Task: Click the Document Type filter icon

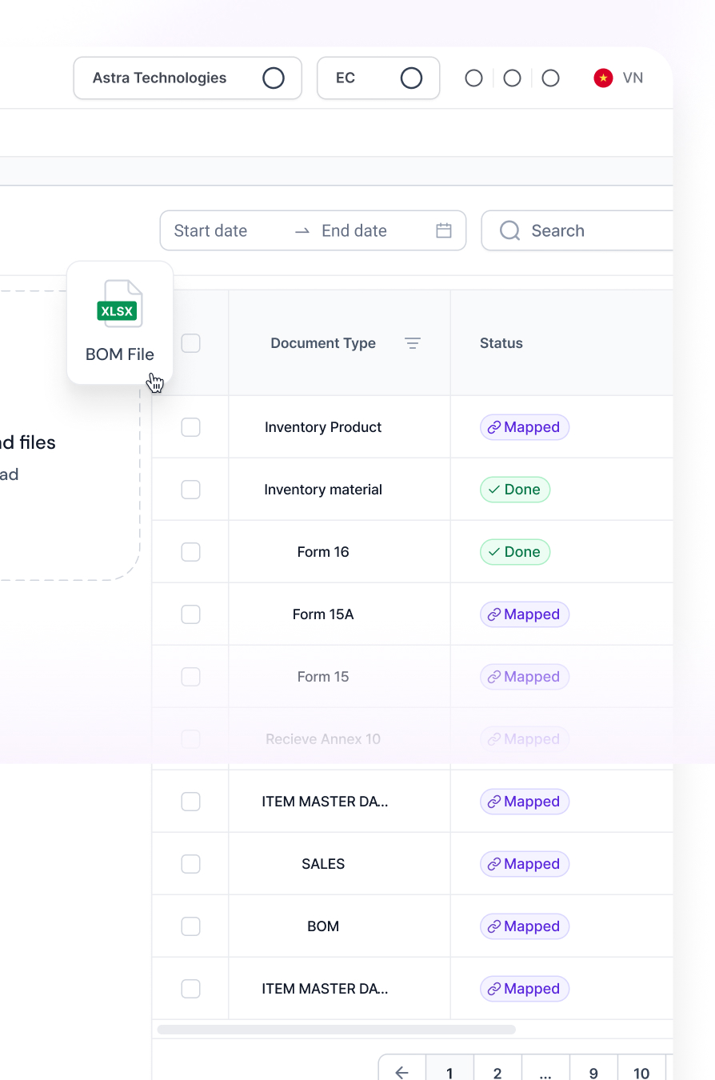Action: [x=412, y=343]
